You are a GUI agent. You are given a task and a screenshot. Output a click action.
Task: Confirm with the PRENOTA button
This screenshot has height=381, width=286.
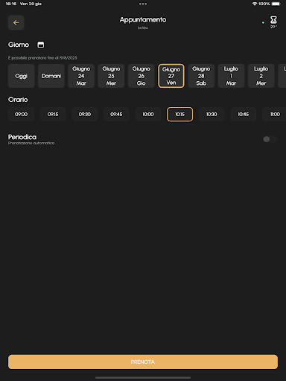point(143,362)
